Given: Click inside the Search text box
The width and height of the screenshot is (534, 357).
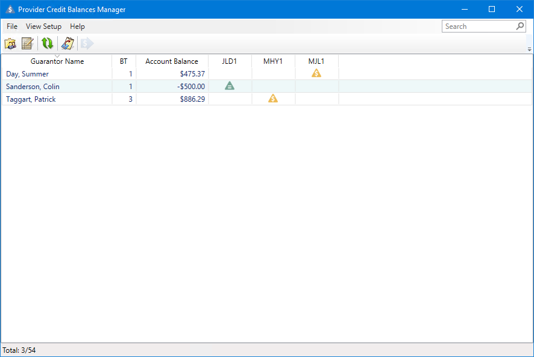Looking at the screenshot, I should [478, 26].
